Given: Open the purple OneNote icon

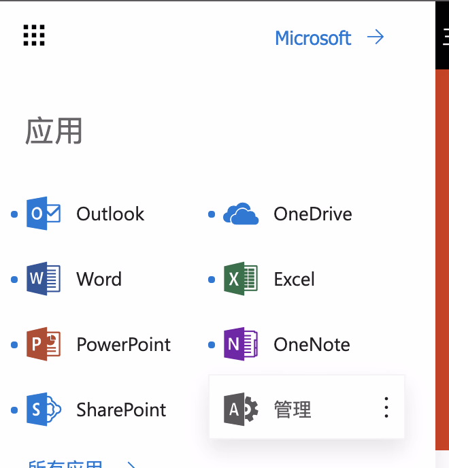Looking at the screenshot, I should click(241, 344).
